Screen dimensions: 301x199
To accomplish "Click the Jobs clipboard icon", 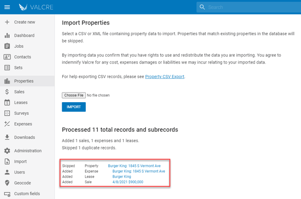I will pyautogui.click(x=7, y=46).
